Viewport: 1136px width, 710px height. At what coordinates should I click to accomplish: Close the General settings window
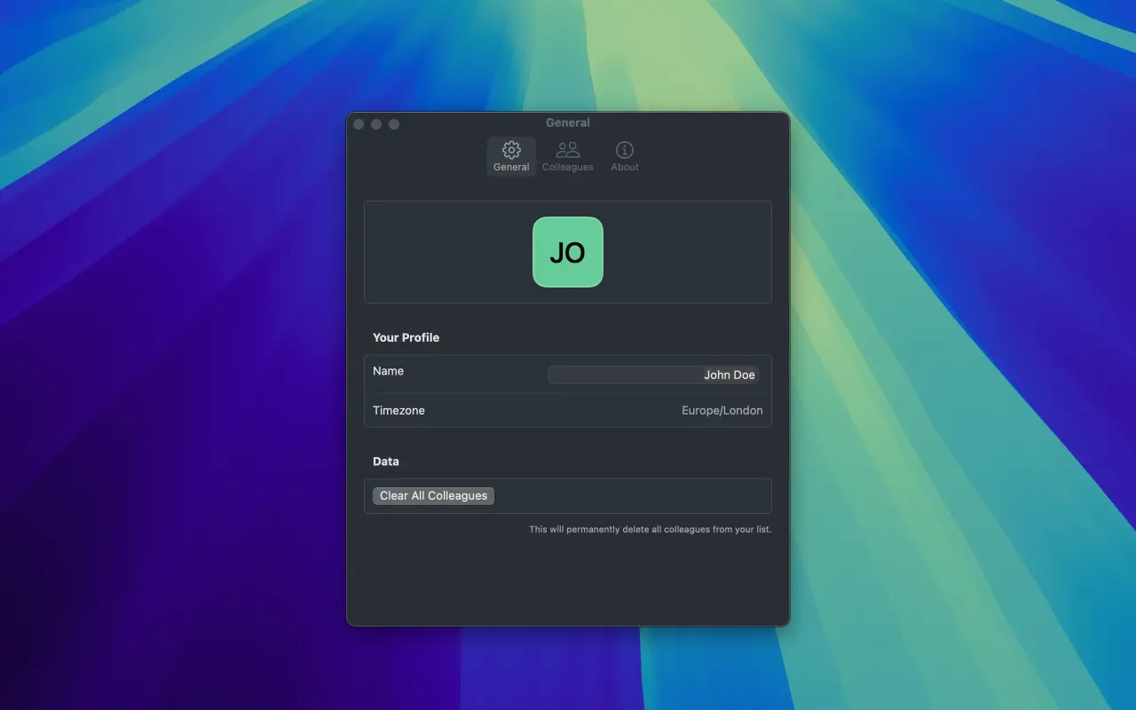359,124
